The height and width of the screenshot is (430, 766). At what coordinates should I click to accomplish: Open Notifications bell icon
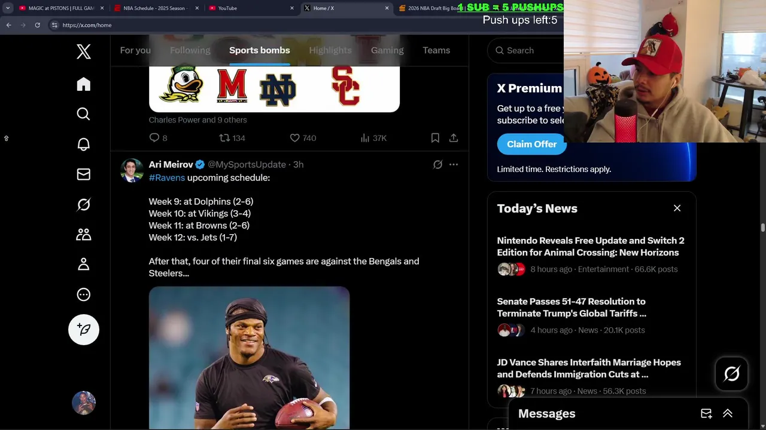pos(84,145)
